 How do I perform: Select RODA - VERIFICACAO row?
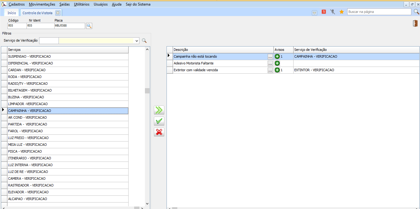tap(68, 77)
